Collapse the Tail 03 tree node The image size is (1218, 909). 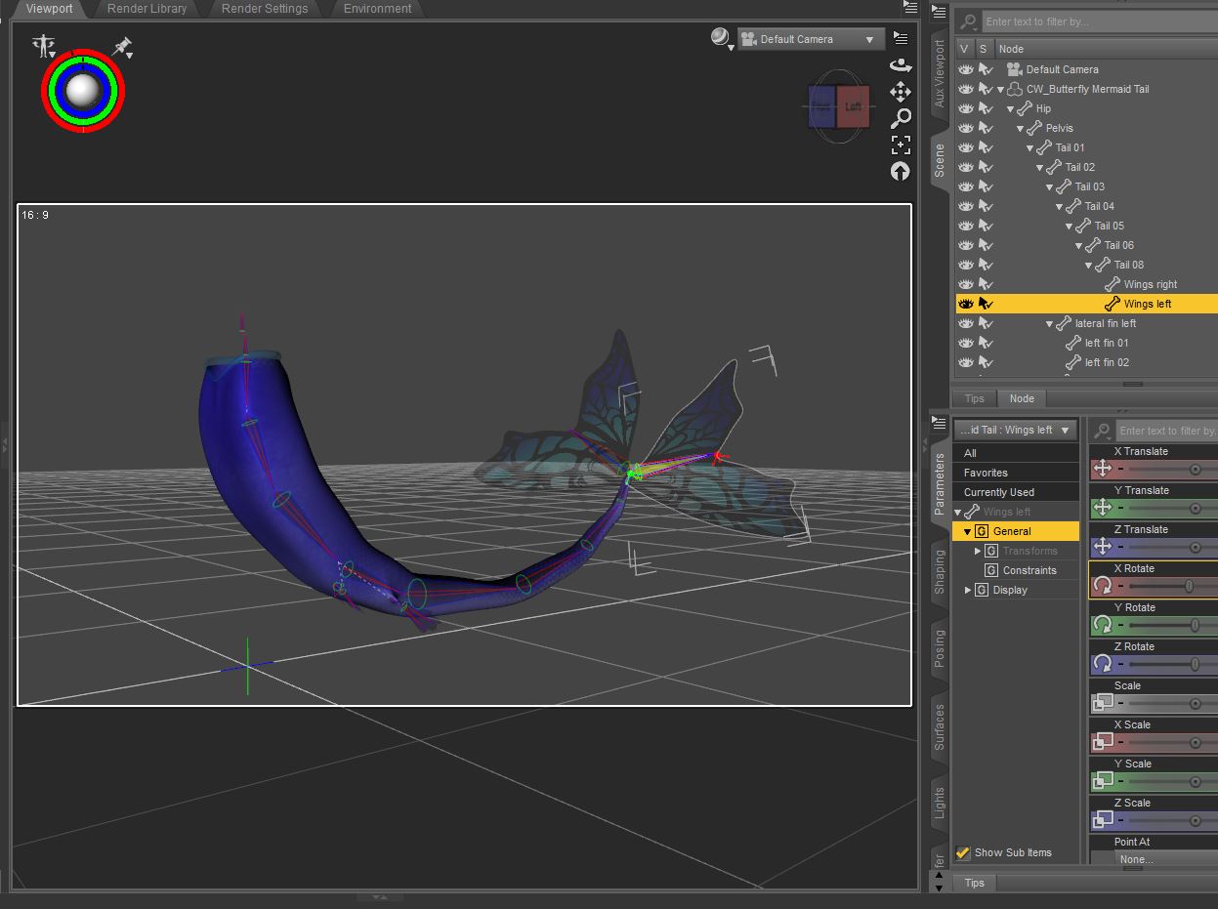click(1050, 186)
